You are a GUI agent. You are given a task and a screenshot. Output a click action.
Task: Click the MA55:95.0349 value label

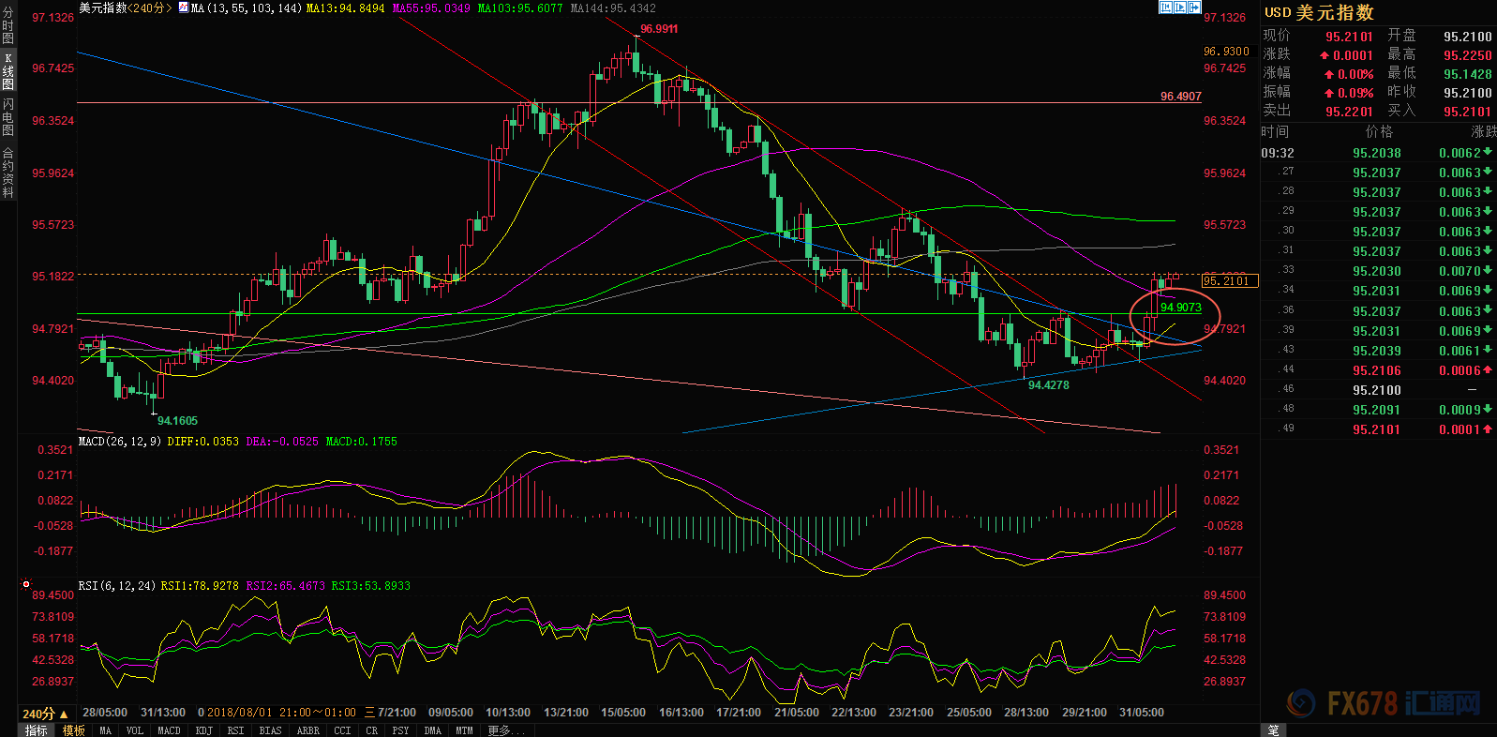(431, 8)
